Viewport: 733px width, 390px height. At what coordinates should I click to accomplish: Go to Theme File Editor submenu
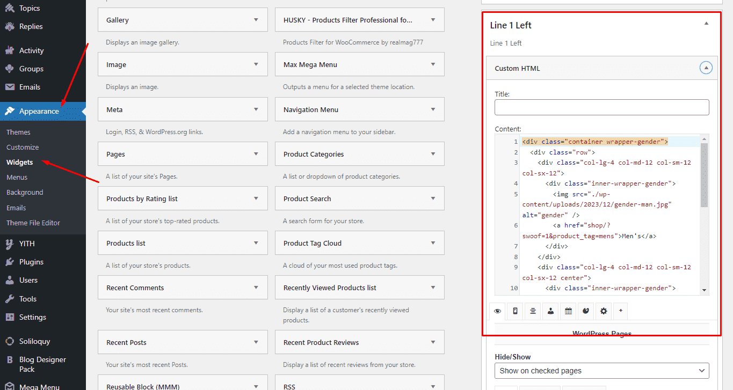[x=33, y=223]
